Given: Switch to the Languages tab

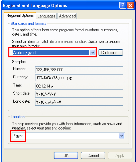Looking at the screenshot, I should [46, 16].
